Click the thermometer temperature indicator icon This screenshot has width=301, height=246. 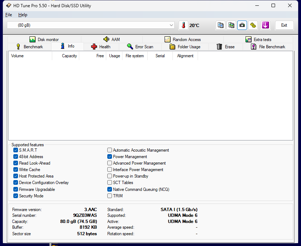pyautogui.click(x=184, y=25)
